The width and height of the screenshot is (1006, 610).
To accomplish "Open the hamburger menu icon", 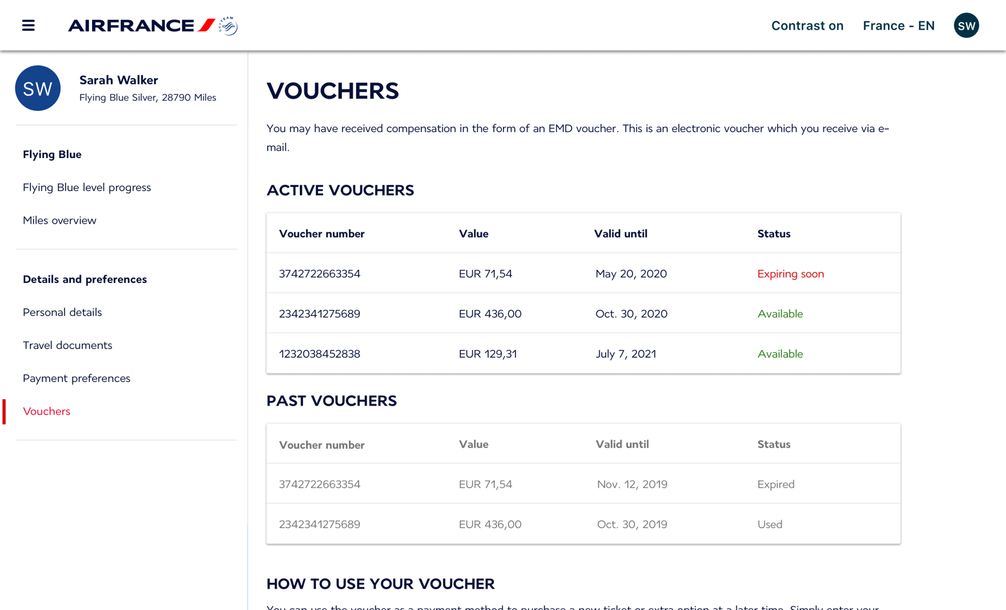I will pyautogui.click(x=28, y=26).
